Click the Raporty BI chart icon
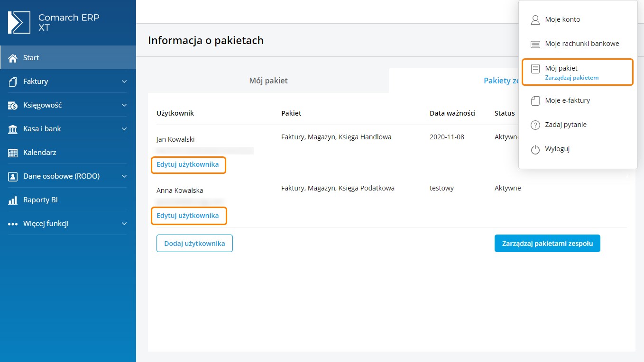The width and height of the screenshot is (644, 362). point(13,200)
